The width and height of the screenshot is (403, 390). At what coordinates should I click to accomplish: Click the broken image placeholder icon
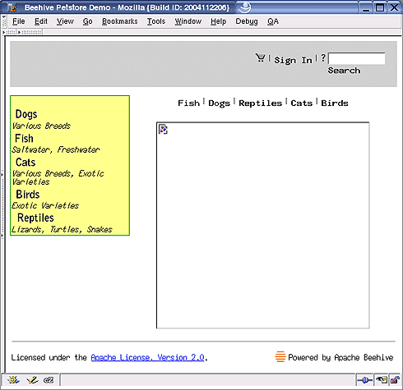tap(163, 129)
